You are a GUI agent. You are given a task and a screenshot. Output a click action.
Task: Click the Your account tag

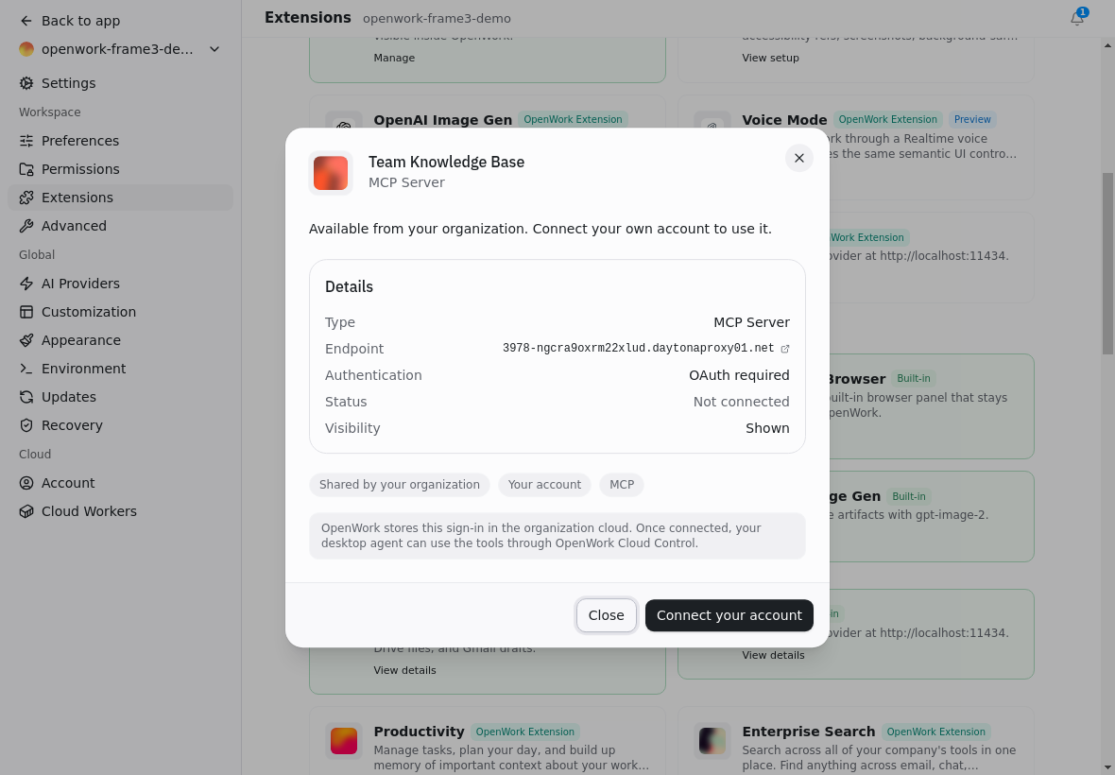point(544,485)
